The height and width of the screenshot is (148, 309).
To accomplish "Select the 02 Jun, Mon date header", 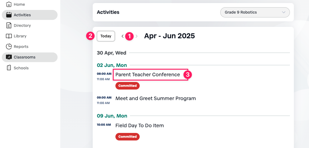I will (x=112, y=65).
